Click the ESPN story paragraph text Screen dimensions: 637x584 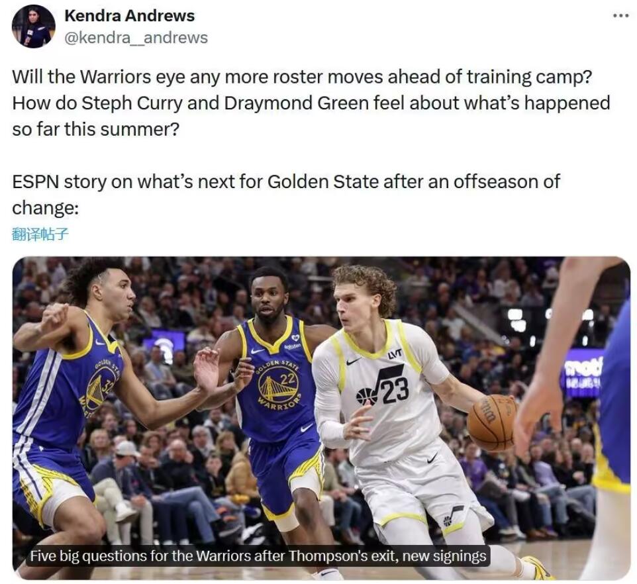click(286, 195)
